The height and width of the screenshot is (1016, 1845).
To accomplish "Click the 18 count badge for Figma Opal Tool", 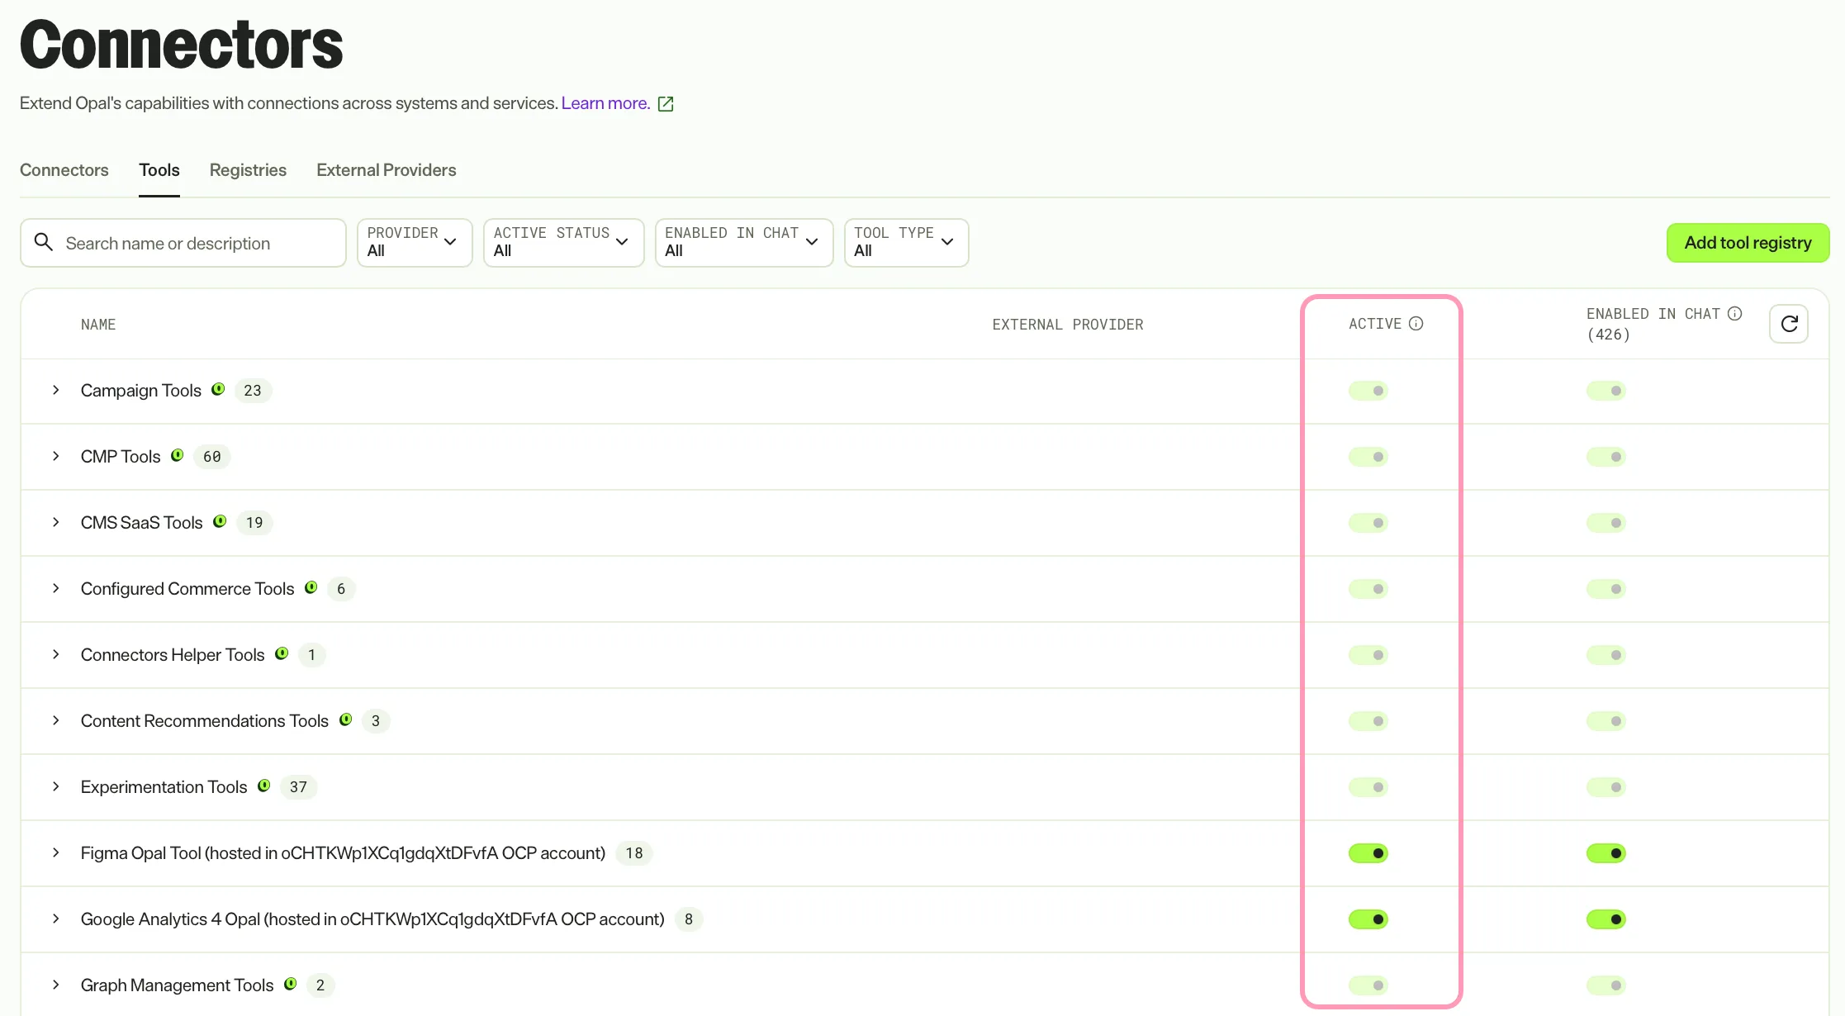I will pos(634,853).
